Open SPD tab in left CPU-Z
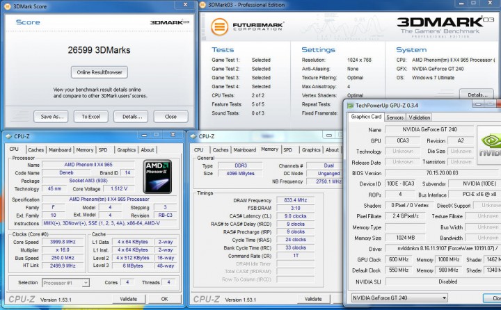501x310 pixels. pyautogui.click(x=103, y=149)
